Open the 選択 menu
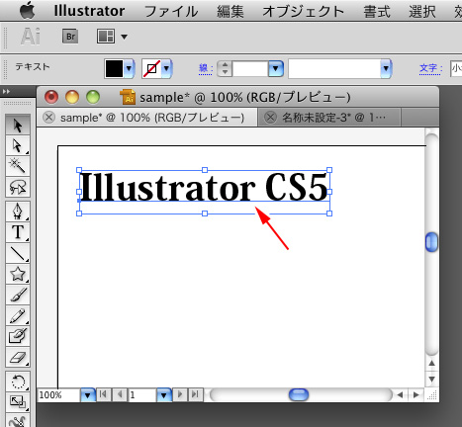The image size is (462, 427). (x=422, y=12)
